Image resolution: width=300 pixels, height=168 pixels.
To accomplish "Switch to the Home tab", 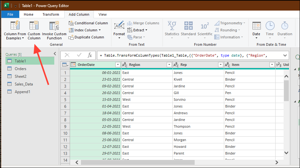I will pos(29,14).
